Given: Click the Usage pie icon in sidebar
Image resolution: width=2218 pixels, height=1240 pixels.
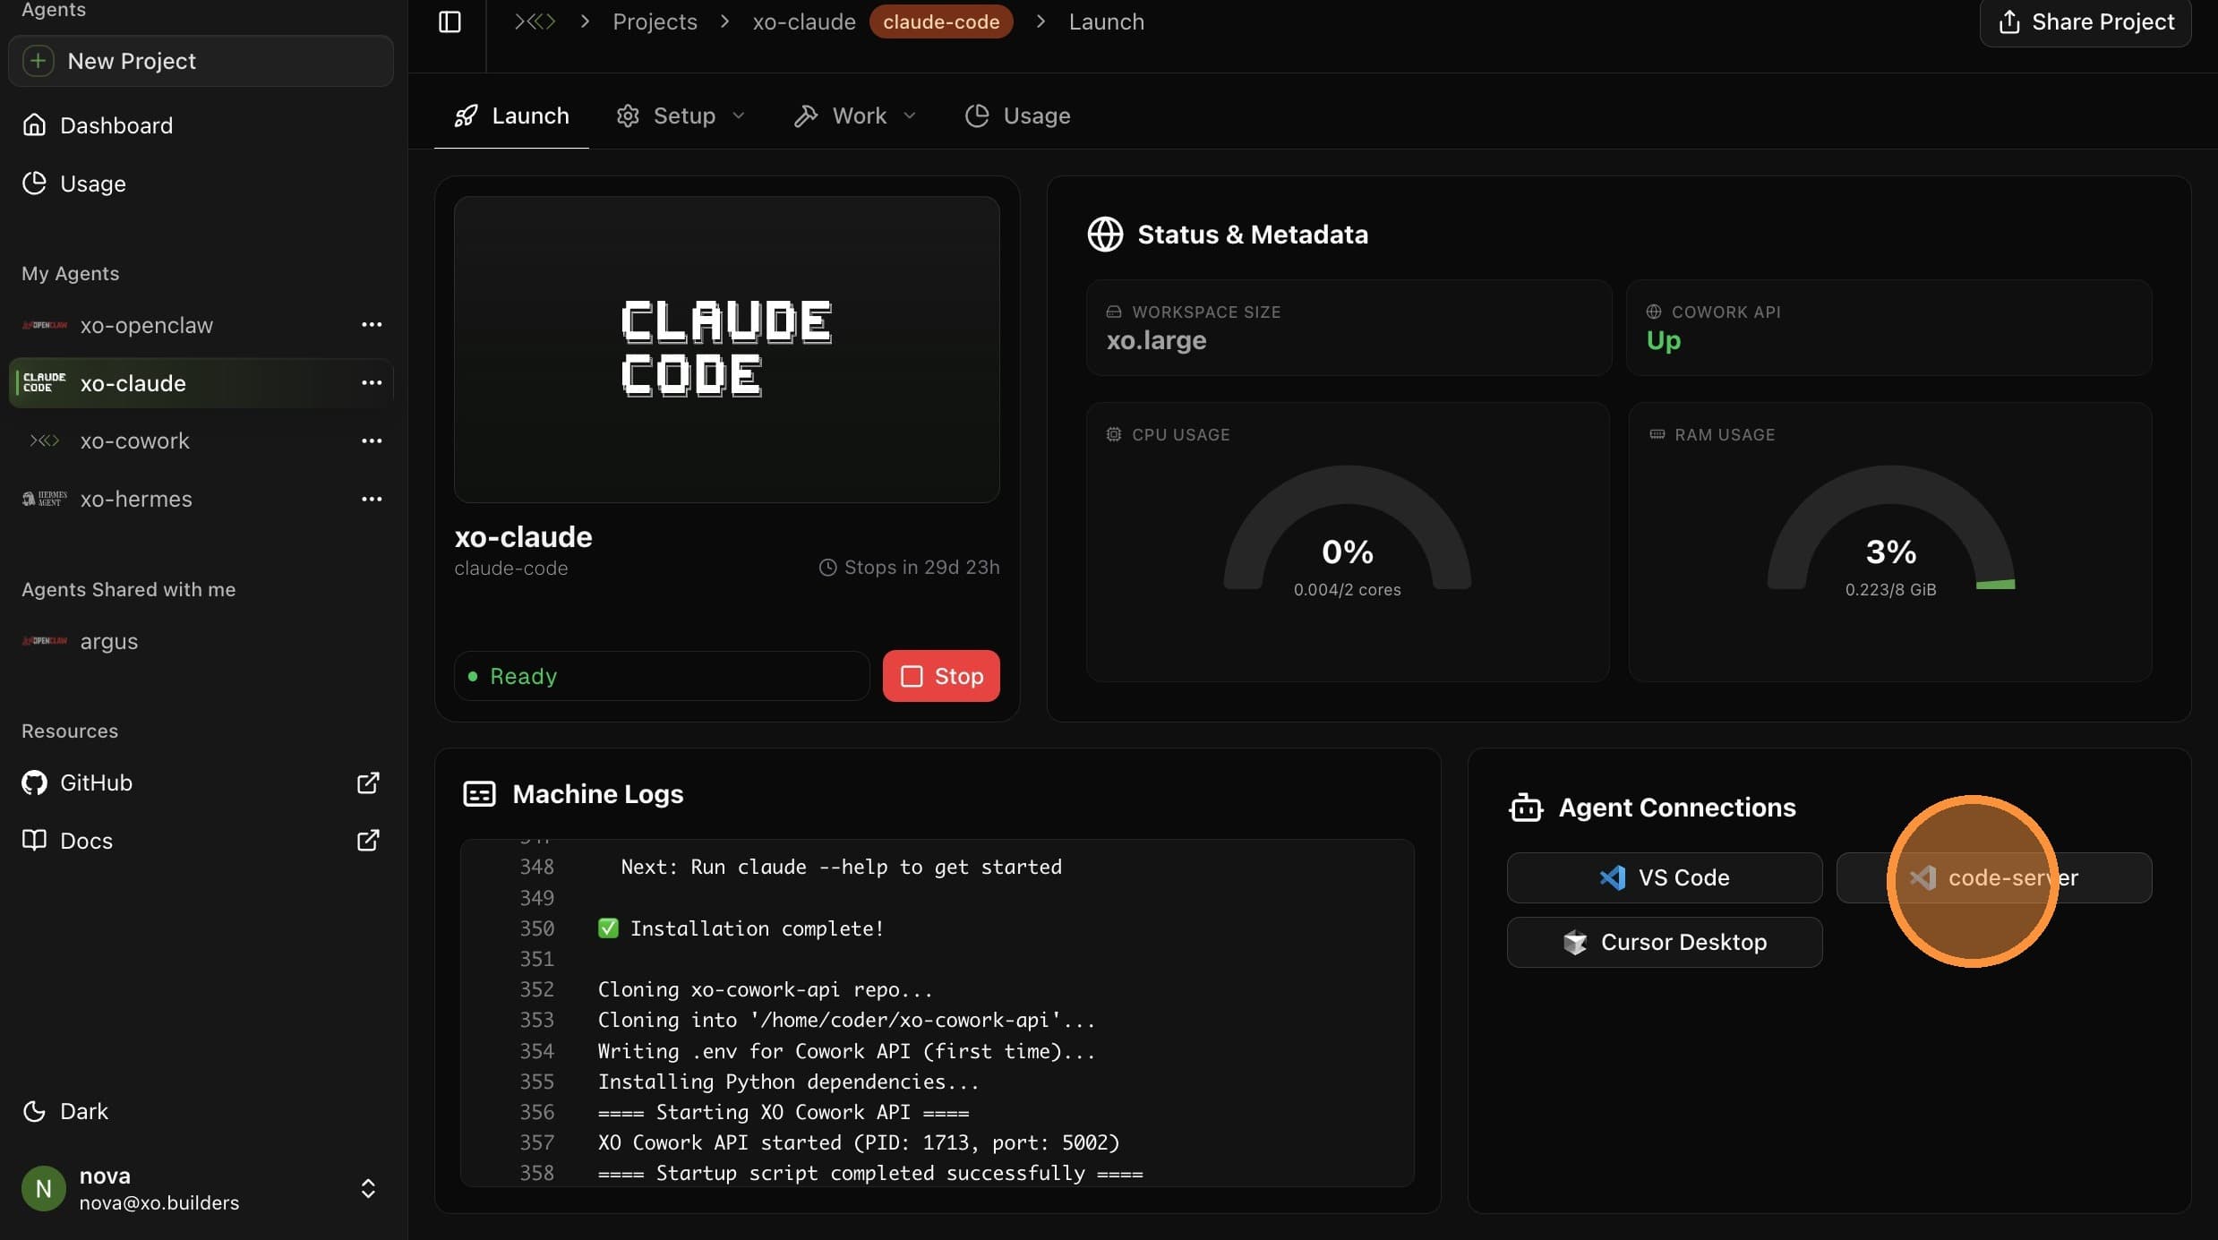Looking at the screenshot, I should coord(34,184).
